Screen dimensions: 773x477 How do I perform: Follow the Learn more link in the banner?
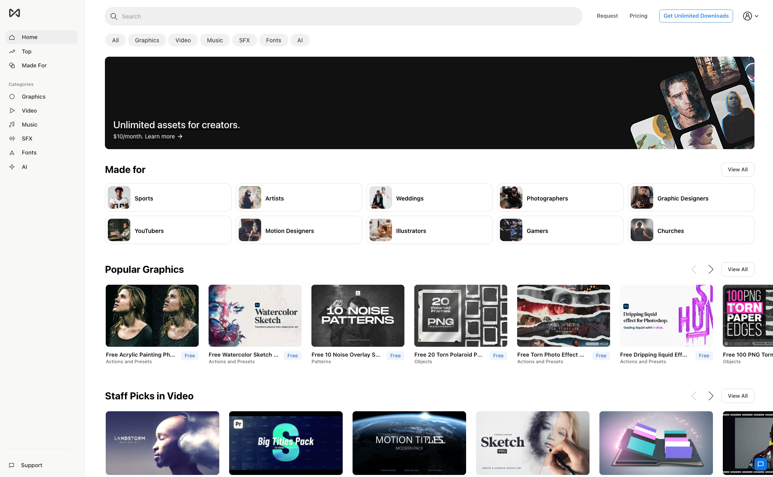[x=160, y=136]
